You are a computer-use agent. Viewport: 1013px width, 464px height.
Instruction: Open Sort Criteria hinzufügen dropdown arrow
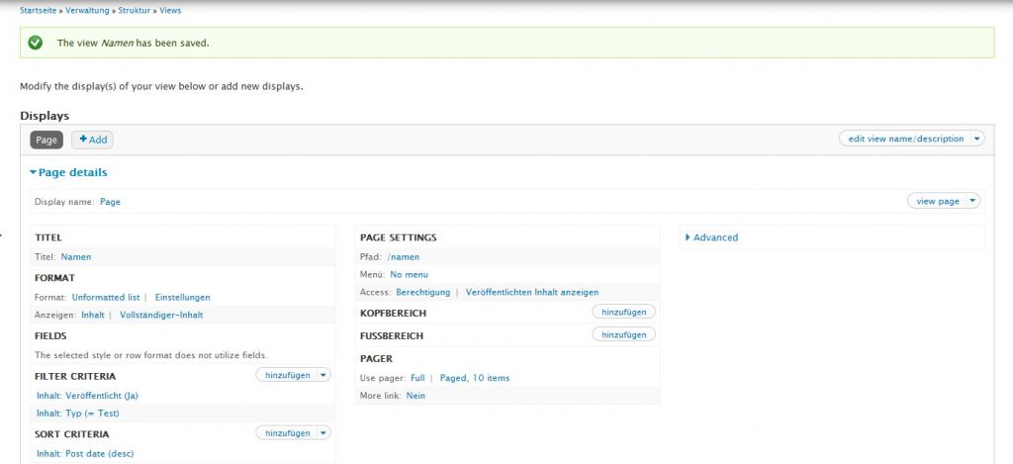(323, 433)
